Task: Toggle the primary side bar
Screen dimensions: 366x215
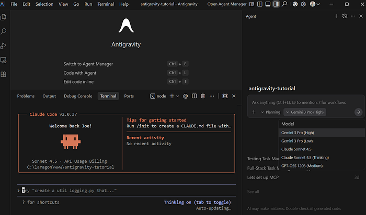Action: pyautogui.click(x=259, y=4)
